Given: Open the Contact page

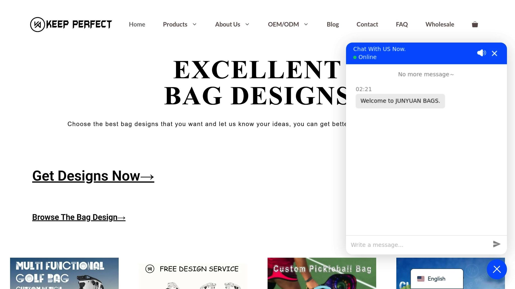Looking at the screenshot, I should point(367,24).
